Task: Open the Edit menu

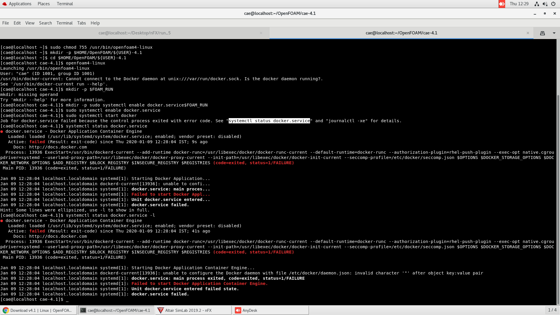Action: click(17, 23)
